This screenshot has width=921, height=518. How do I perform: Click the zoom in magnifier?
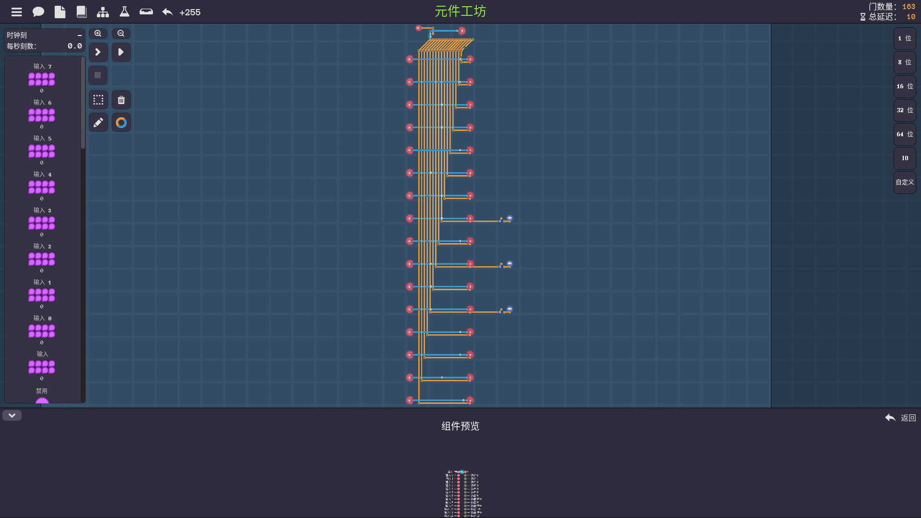(98, 34)
